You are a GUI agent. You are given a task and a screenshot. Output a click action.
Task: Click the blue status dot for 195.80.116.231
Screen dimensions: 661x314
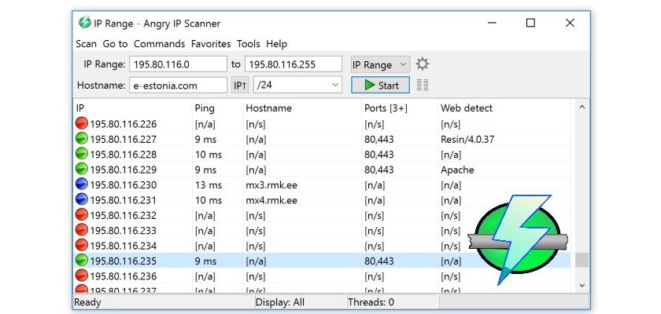[81, 199]
